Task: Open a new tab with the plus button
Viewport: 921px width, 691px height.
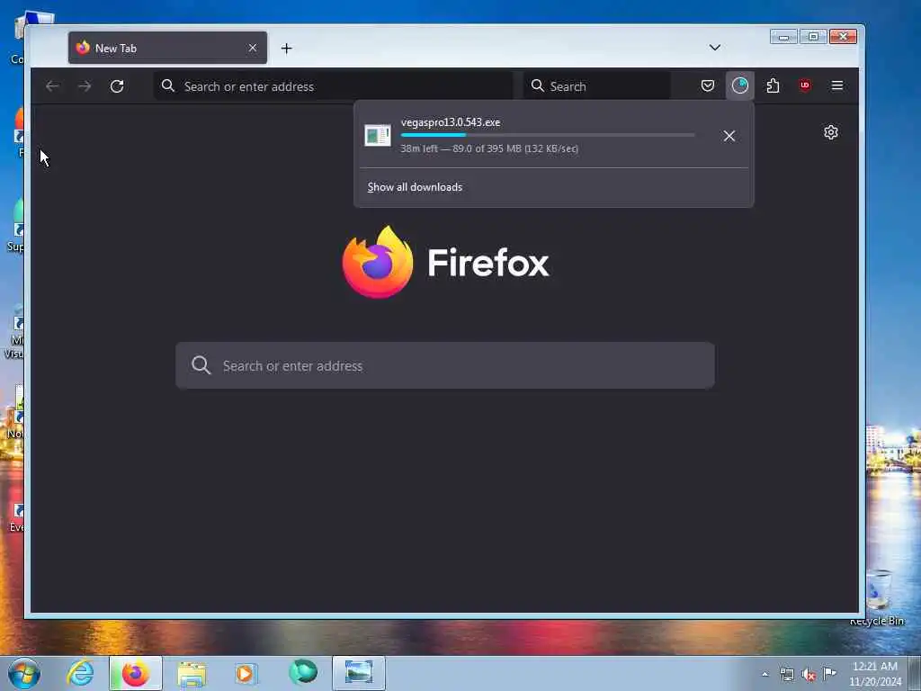Action: point(287,49)
